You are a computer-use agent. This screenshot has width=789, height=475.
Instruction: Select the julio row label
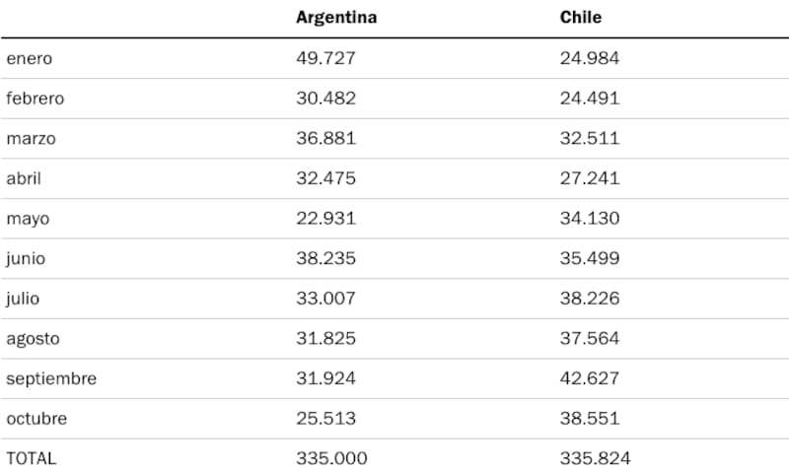(23, 298)
